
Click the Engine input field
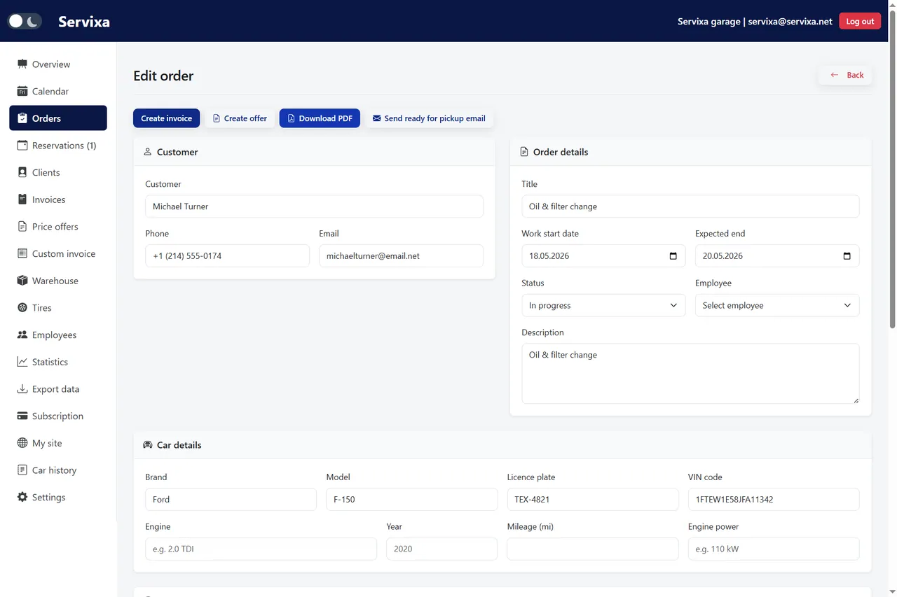tap(261, 549)
